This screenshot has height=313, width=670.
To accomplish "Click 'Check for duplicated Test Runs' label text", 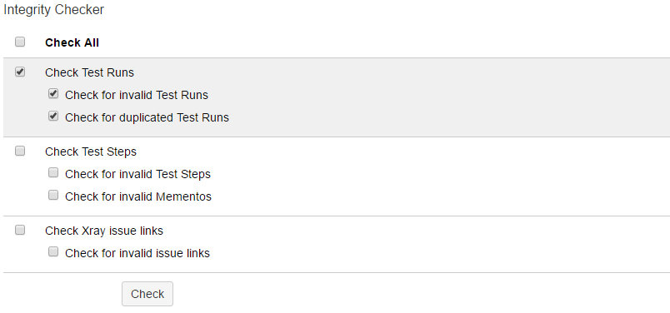I will (147, 117).
